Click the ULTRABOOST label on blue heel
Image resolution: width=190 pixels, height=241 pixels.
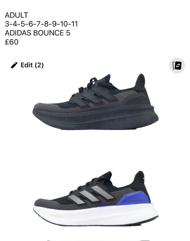point(133,194)
